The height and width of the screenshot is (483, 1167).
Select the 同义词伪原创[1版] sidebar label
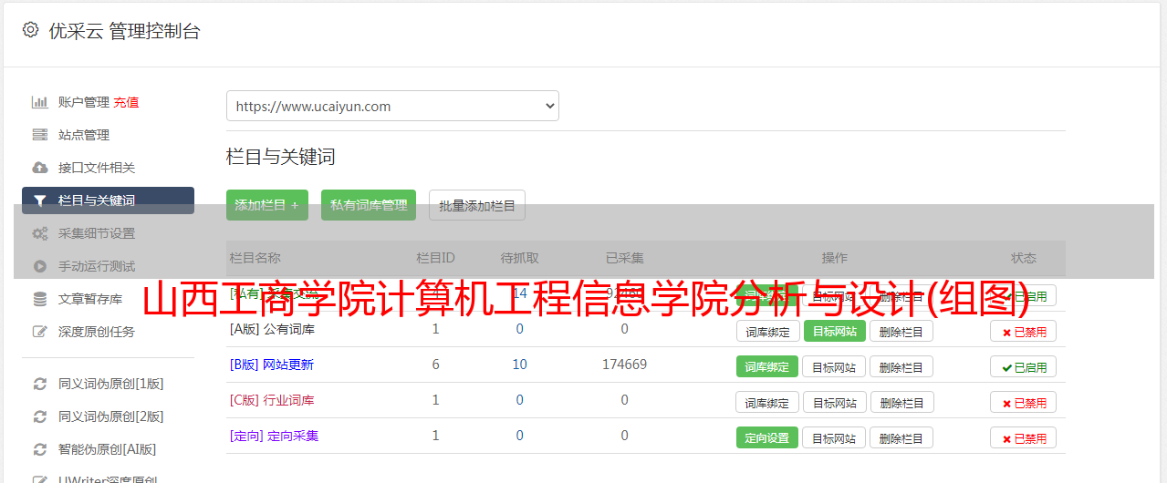click(111, 384)
